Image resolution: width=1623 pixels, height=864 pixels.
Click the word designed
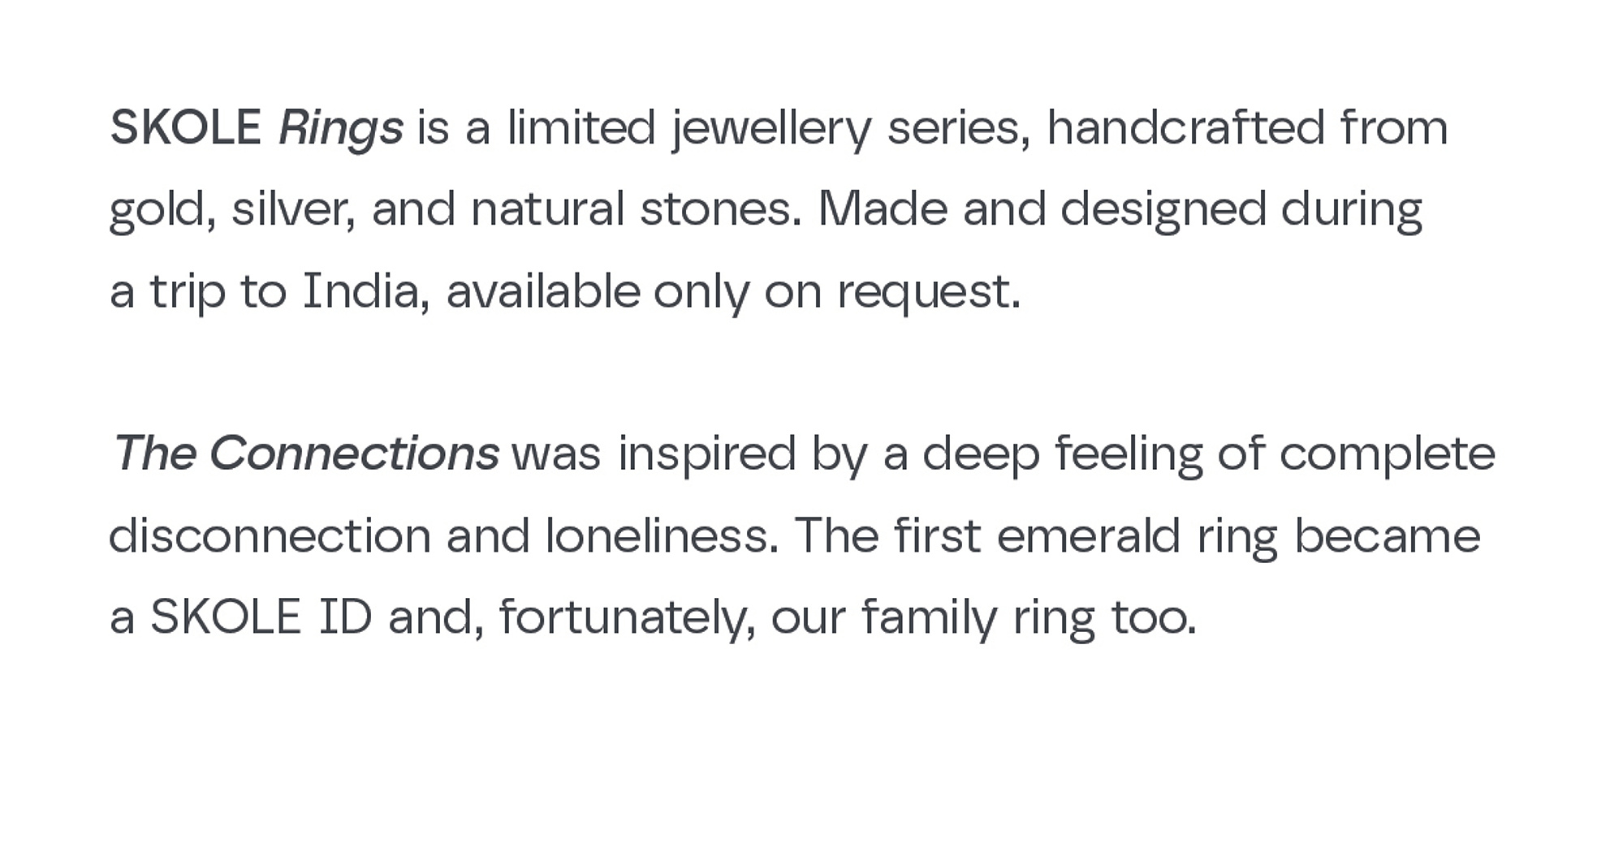point(1163,211)
